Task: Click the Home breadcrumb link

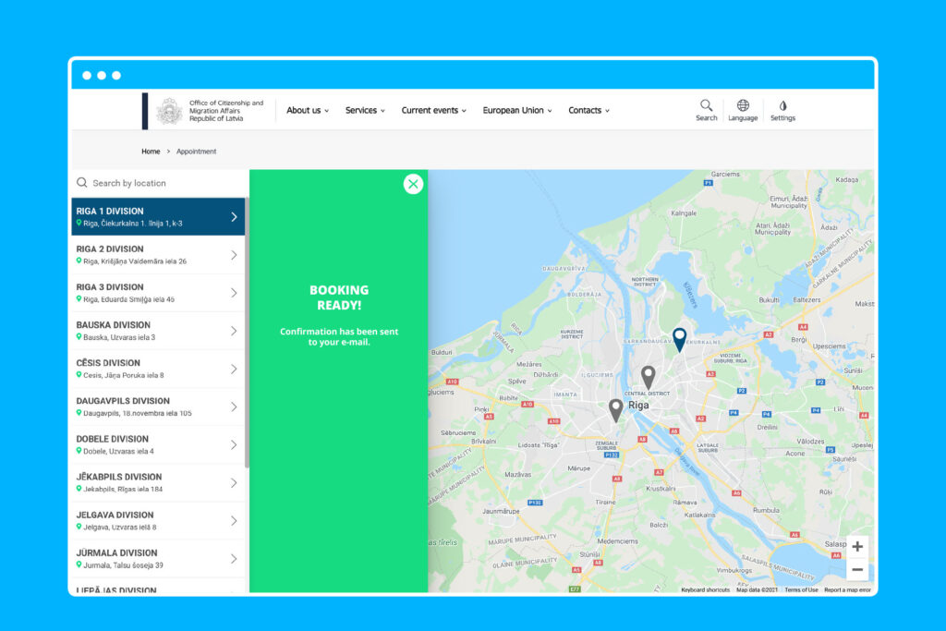Action: 151,152
